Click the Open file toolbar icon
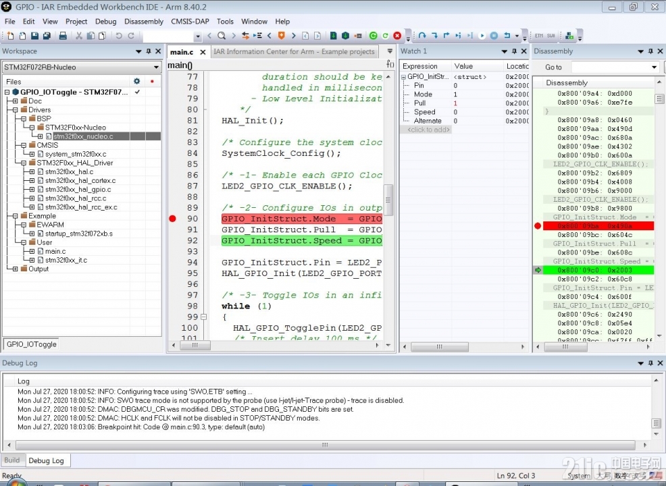666x486 pixels. (x=22, y=36)
